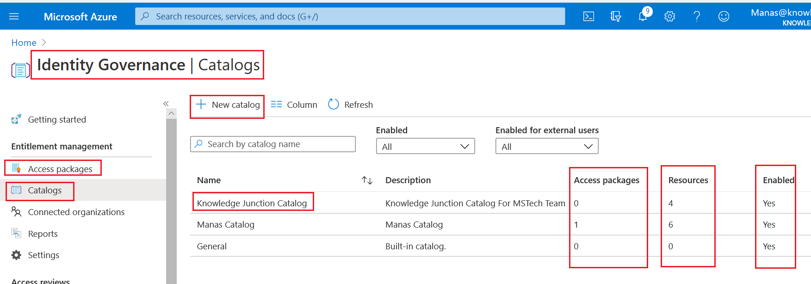Click the circular Refresh icon

click(334, 104)
